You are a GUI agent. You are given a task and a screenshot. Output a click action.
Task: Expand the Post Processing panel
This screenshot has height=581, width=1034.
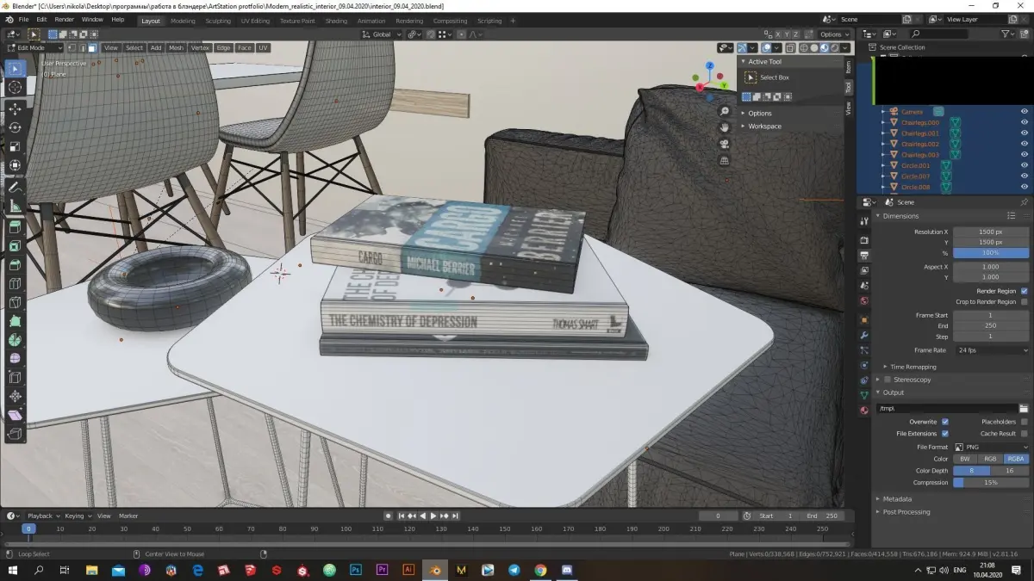click(906, 512)
